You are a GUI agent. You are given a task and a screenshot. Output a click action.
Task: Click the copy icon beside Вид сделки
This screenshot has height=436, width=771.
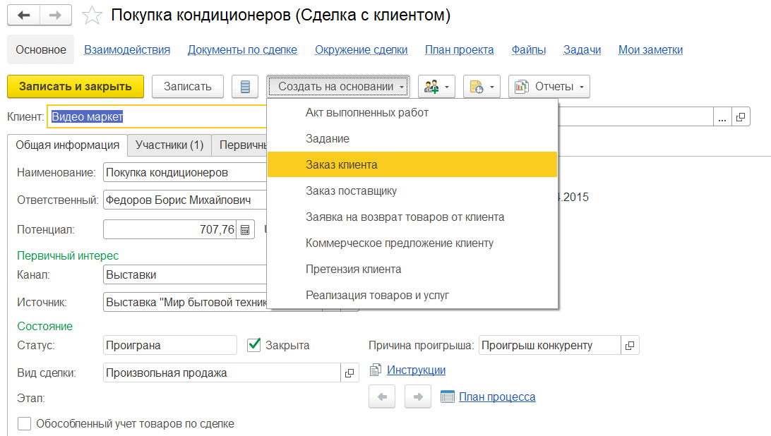[349, 372]
